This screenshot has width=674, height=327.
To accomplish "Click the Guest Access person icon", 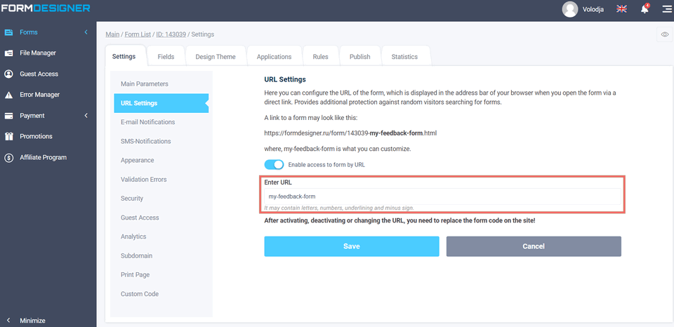I will pyautogui.click(x=8, y=74).
